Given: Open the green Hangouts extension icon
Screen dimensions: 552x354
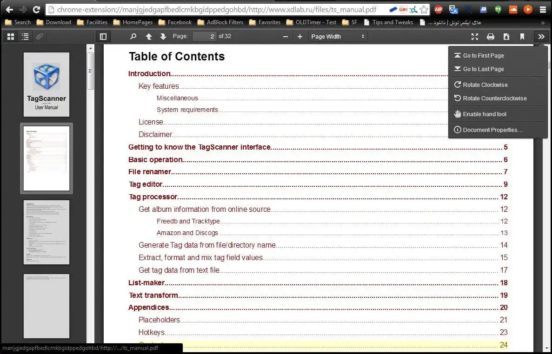Looking at the screenshot, I should point(498,9).
